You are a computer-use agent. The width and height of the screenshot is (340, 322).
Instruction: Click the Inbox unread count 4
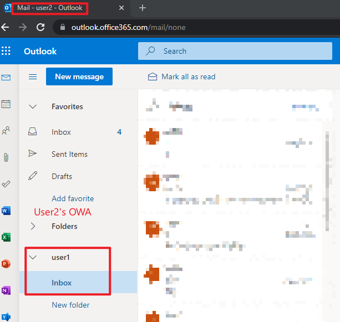pos(119,132)
